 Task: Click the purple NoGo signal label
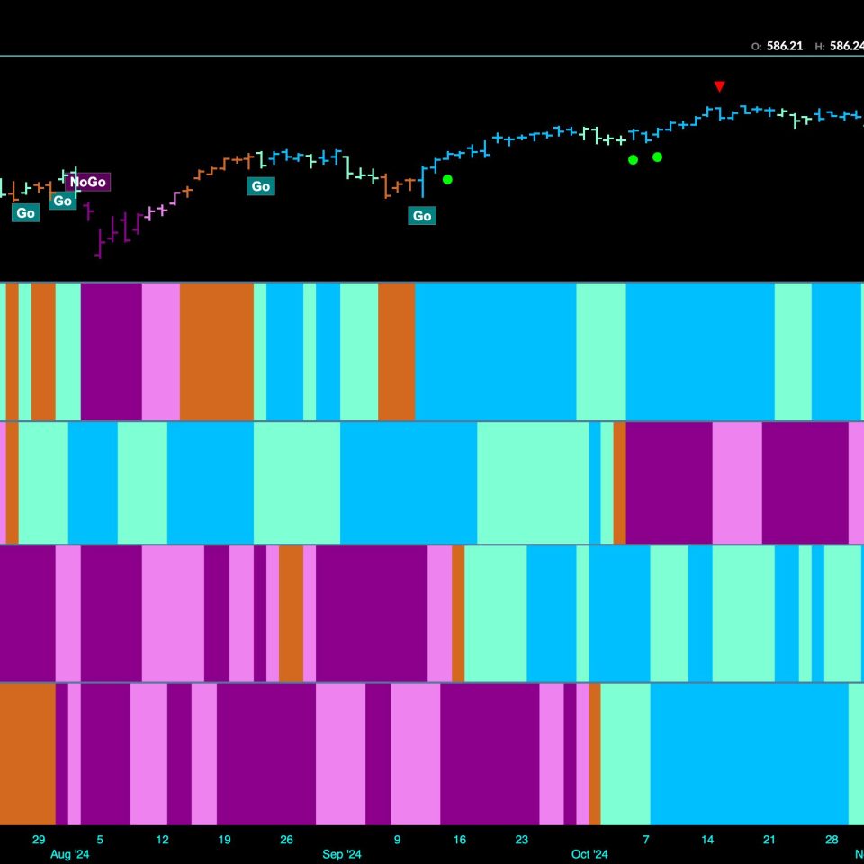[88, 183]
